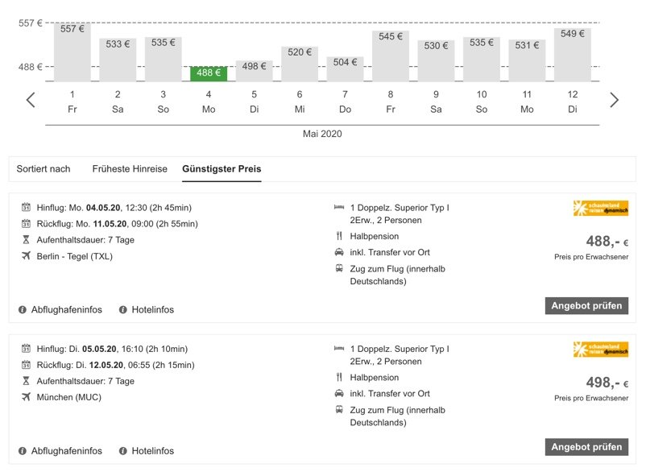The image size is (646, 472).
Task: Select the 545 € bar for May 8
Action: point(391,56)
